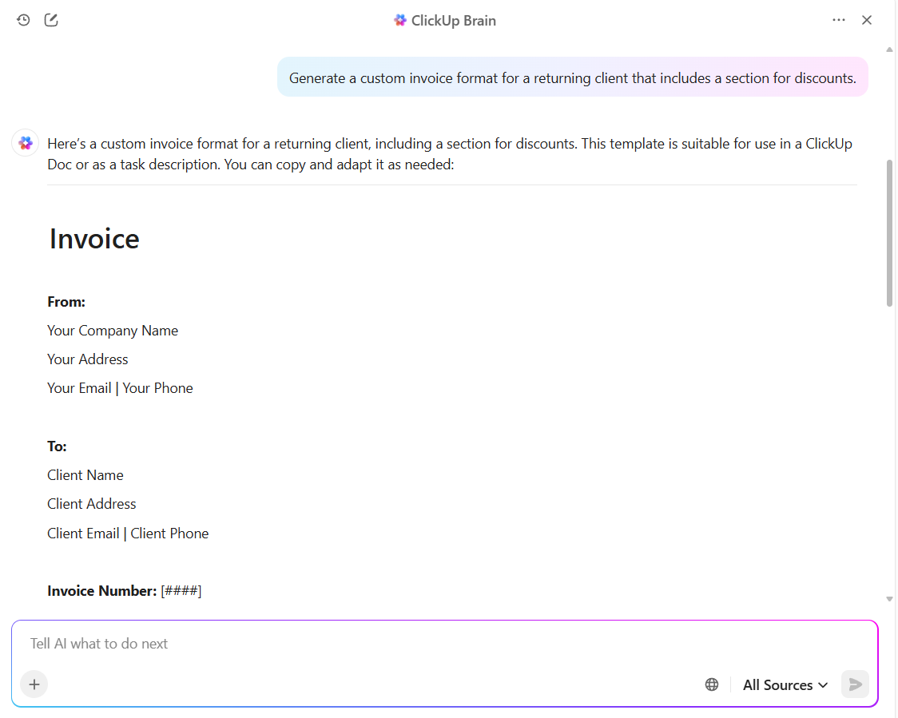Click the vertical scrollbar thumb
The width and height of the screenshot is (898, 718).
(889, 232)
